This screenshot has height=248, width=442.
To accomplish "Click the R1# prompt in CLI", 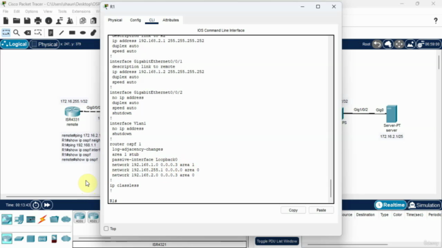I will tap(113, 200).
